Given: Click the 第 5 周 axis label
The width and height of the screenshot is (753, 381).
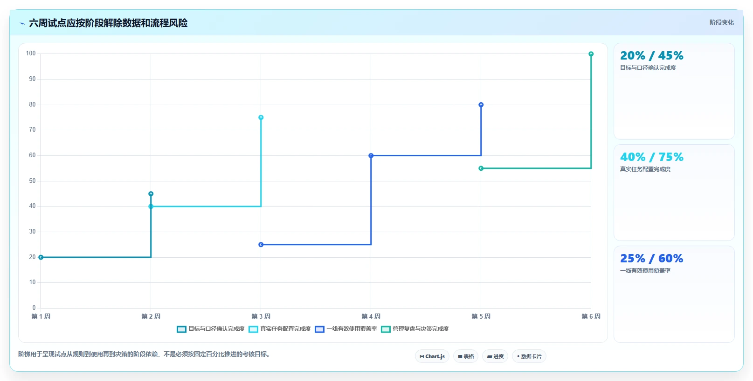Looking at the screenshot, I should [x=481, y=316].
